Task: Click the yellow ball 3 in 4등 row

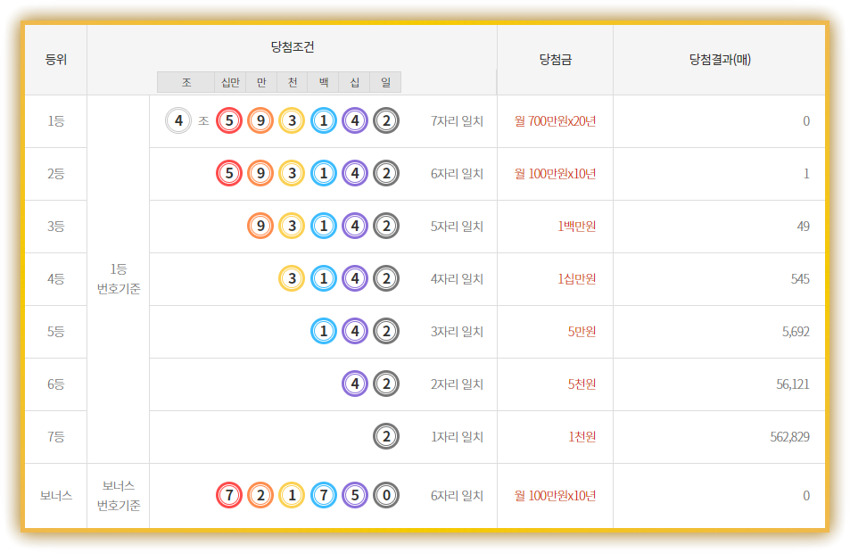Action: [x=292, y=278]
